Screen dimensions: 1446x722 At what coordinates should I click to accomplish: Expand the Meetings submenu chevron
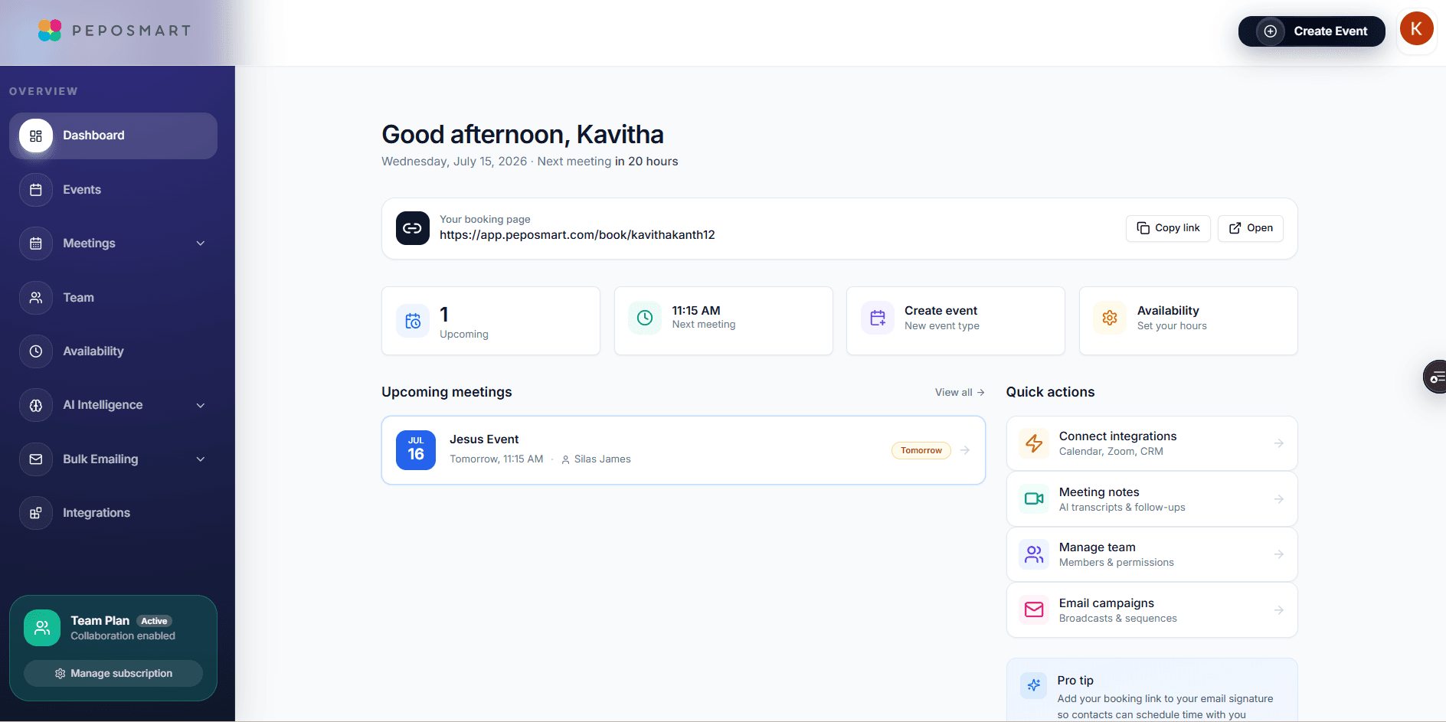tap(201, 243)
